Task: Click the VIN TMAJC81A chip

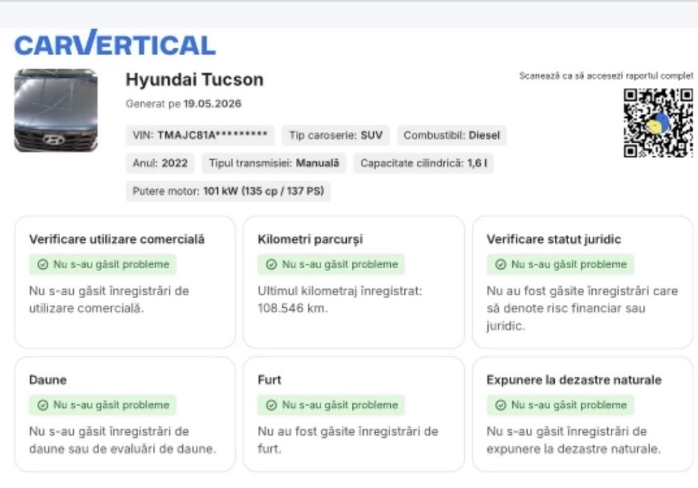Action: tap(200, 135)
